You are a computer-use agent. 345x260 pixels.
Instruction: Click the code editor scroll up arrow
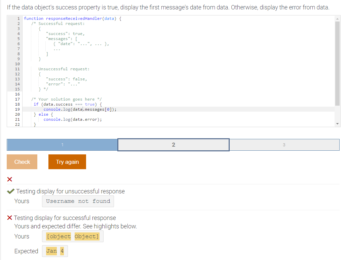pos(337,19)
